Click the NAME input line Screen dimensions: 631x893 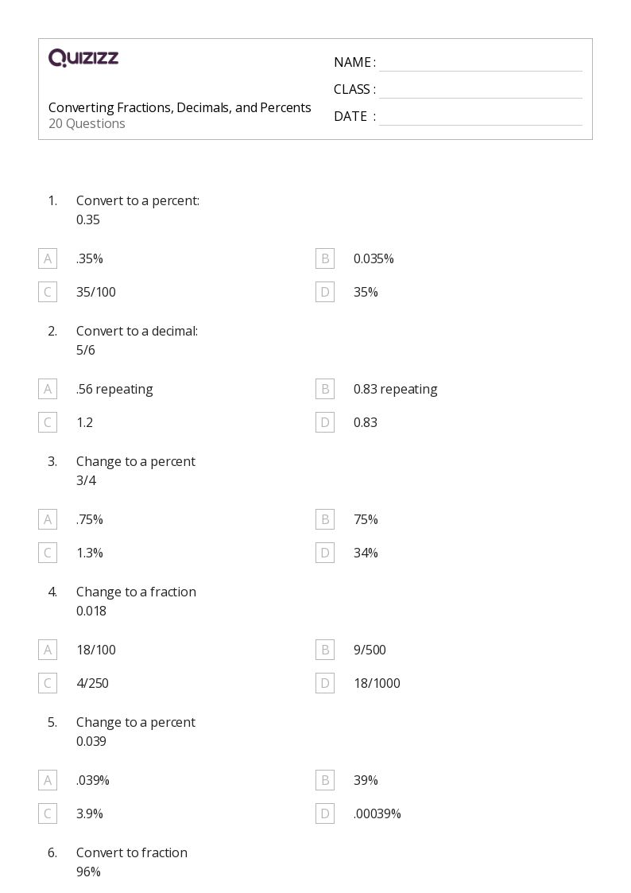click(x=480, y=63)
